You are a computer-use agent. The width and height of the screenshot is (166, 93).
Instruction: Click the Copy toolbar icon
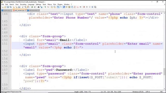coord(25,7)
